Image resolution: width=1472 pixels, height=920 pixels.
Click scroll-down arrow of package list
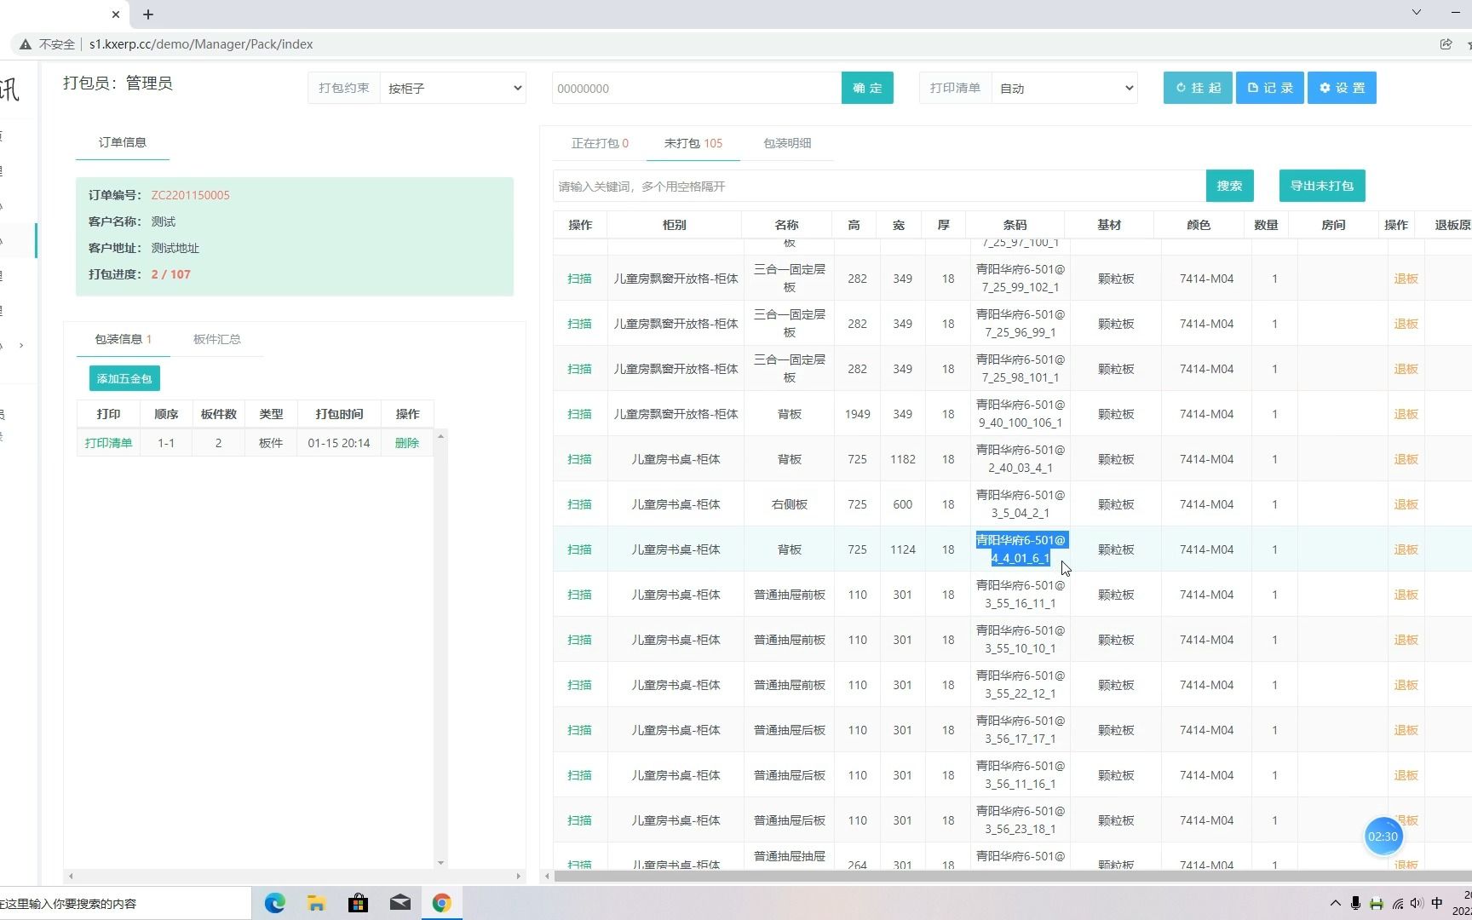440,863
